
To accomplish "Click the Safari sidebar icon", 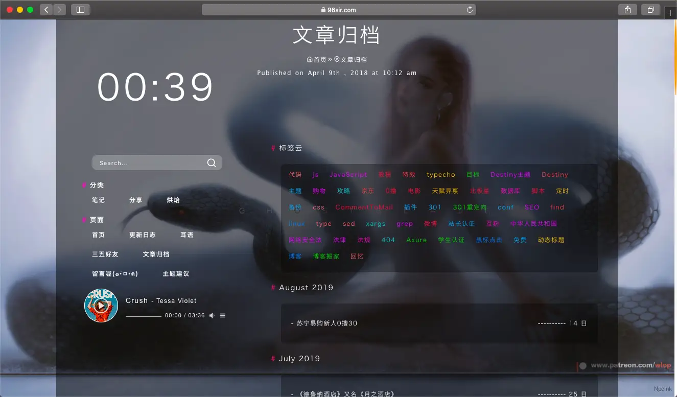I will tap(80, 9).
